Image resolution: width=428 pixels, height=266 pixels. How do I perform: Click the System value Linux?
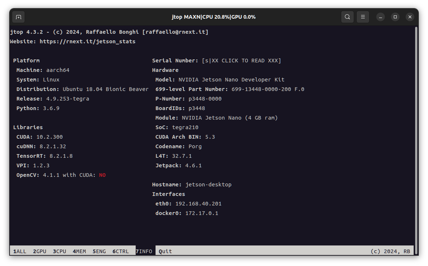(51, 80)
